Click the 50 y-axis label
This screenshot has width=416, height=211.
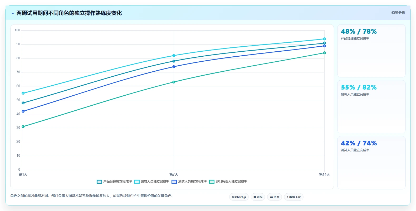tap(18, 100)
